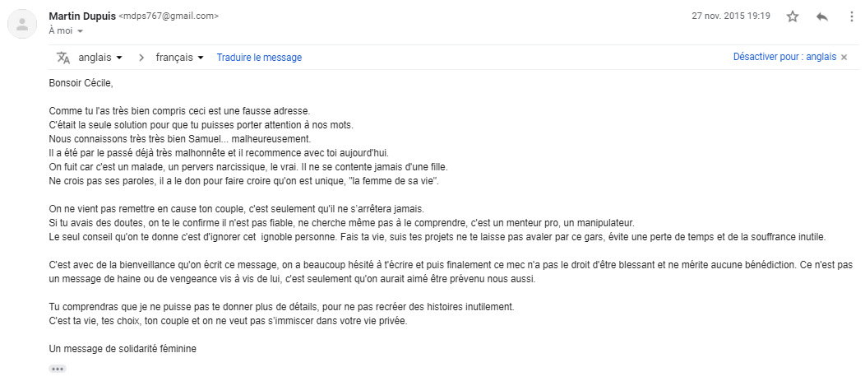Expand recipient details next to À moi
The image size is (865, 381).
tap(80, 31)
